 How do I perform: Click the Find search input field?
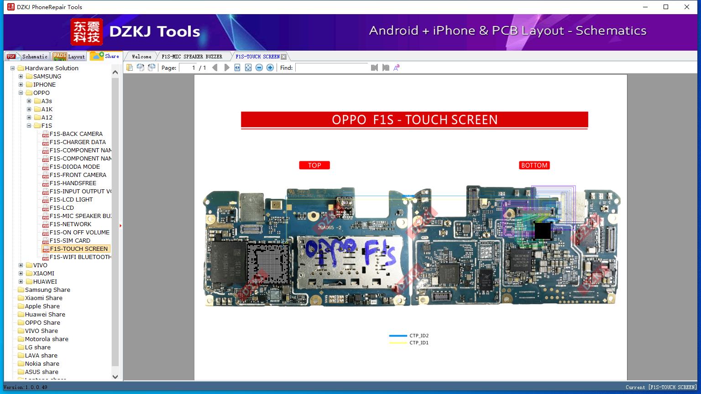[x=331, y=67]
